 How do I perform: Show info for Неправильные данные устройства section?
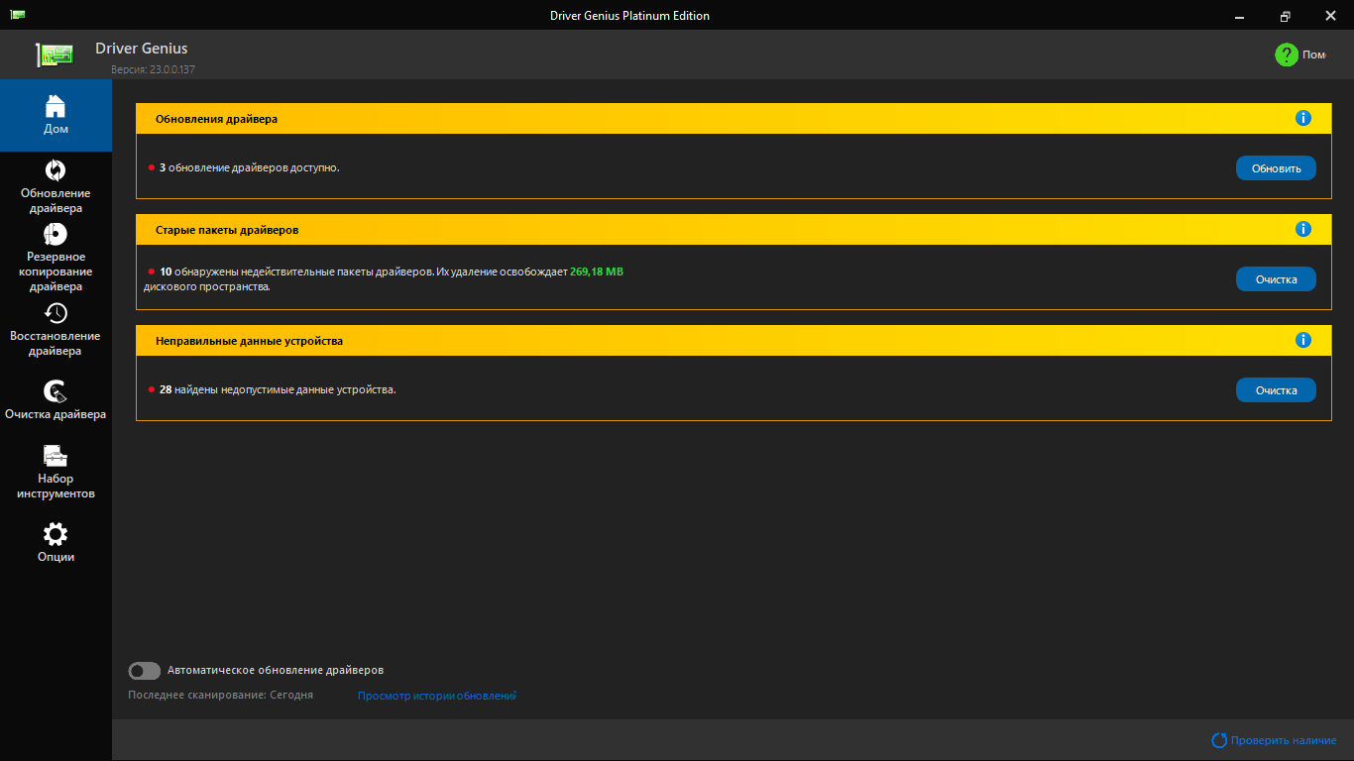pos(1303,340)
